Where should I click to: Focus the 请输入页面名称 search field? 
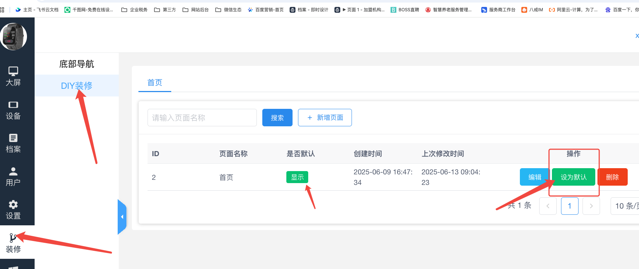click(202, 118)
